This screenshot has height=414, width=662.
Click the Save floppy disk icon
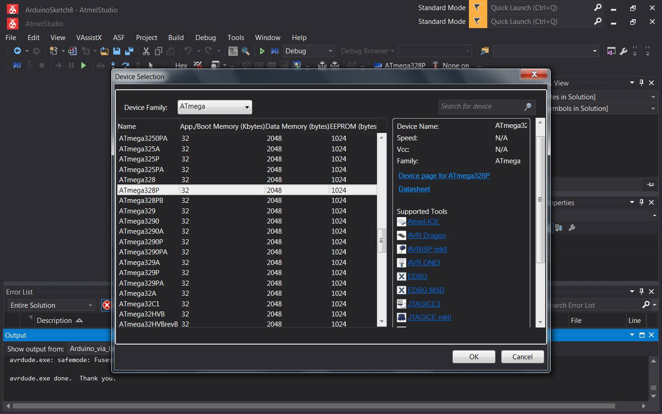click(117, 51)
